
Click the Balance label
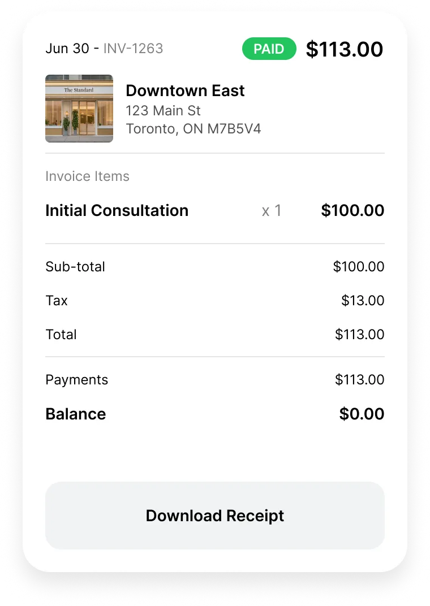coord(76,414)
